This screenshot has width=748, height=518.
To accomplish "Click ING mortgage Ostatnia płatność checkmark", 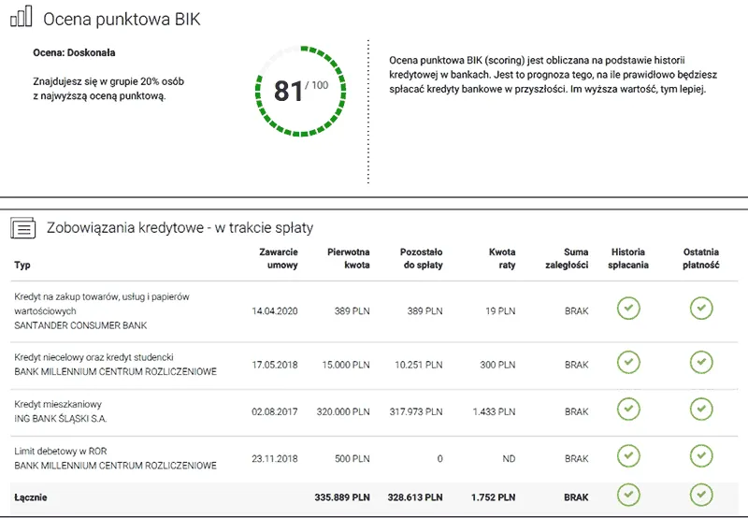I will point(701,409).
